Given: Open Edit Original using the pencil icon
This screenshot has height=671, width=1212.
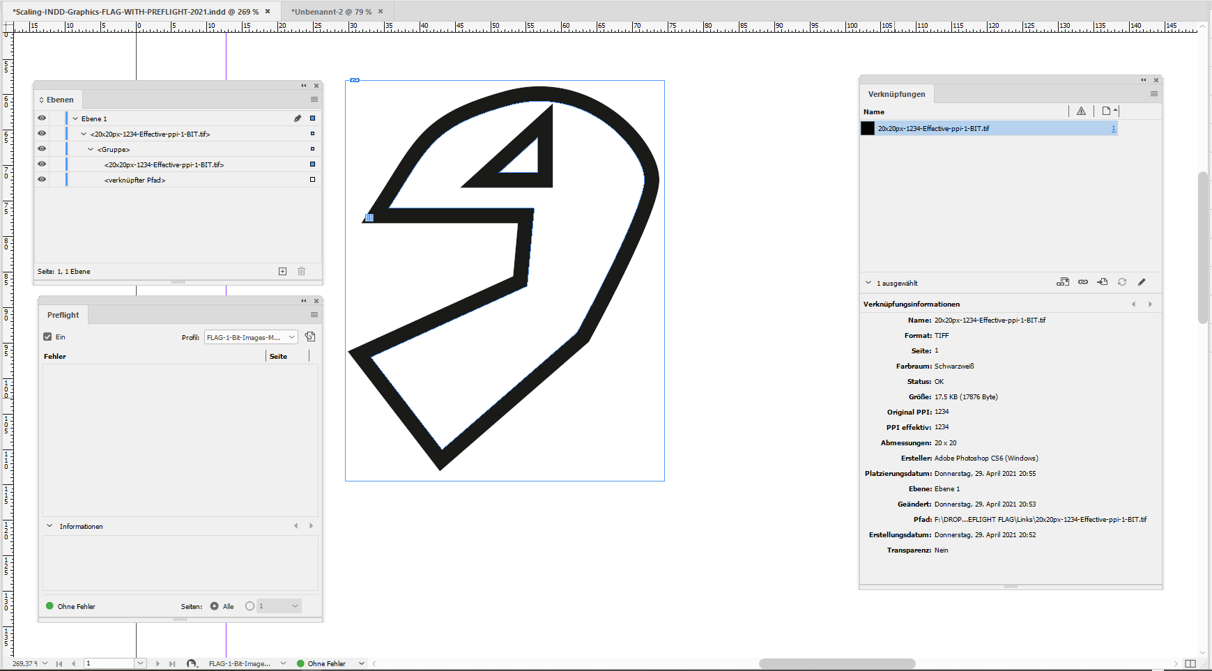Looking at the screenshot, I should [1142, 282].
